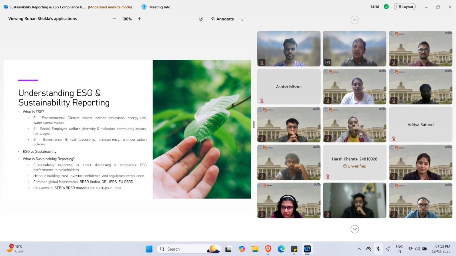The image size is (456, 256).
Task: Click muted mic icon on Aditya Rathod tile
Action: coord(394,139)
